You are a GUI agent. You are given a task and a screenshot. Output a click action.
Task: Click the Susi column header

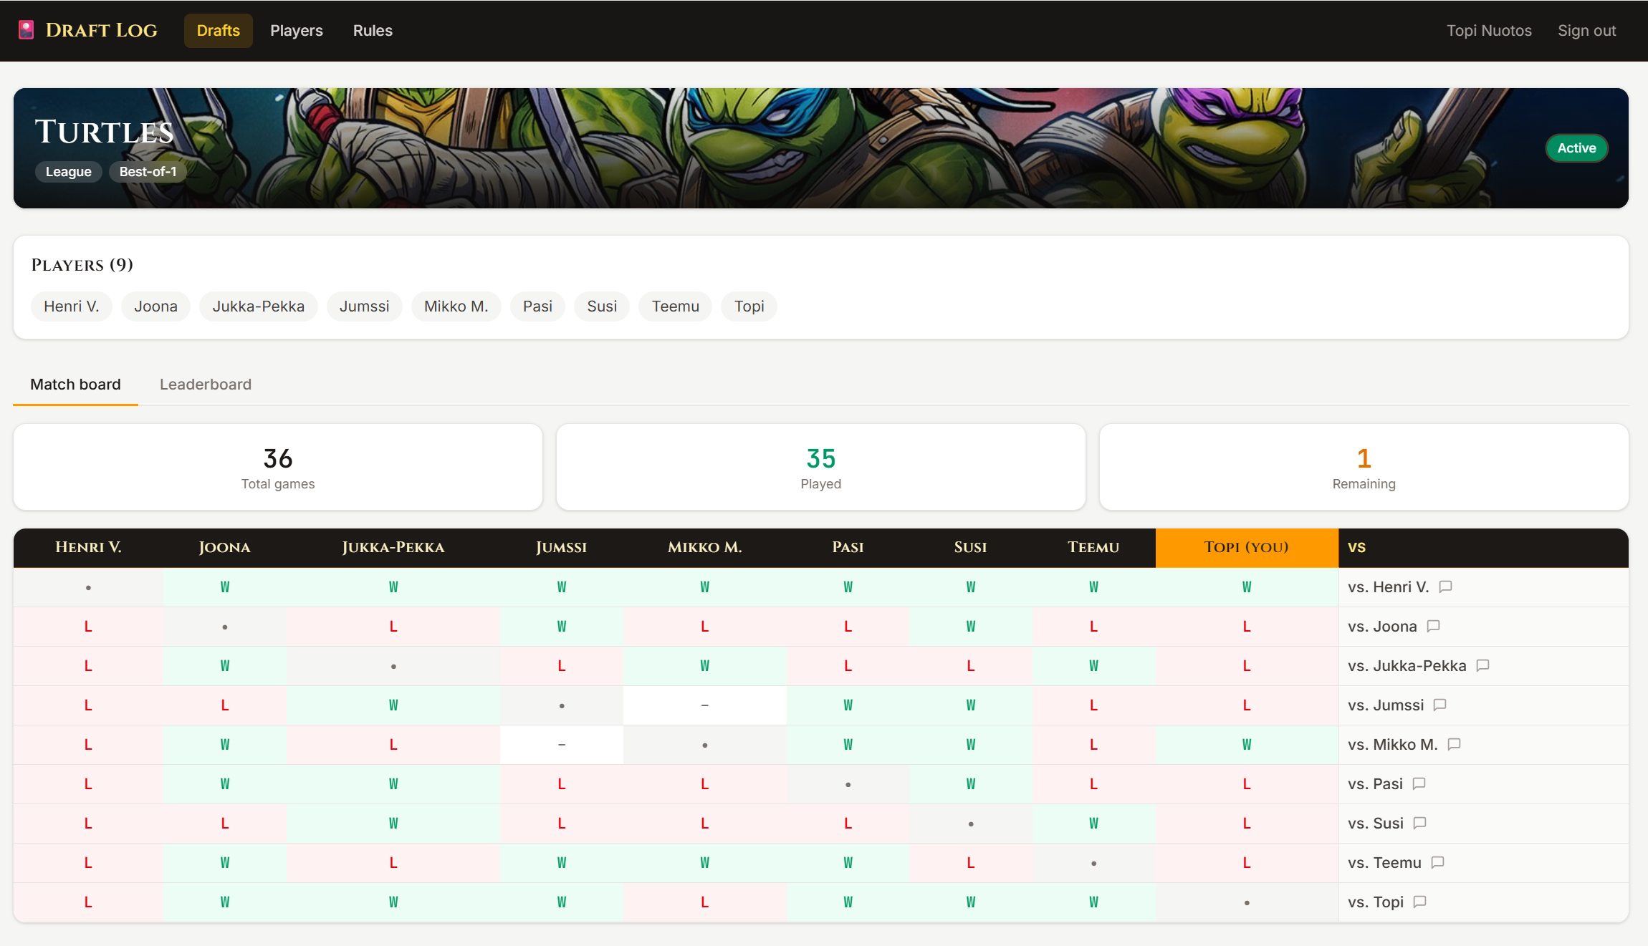tap(971, 548)
